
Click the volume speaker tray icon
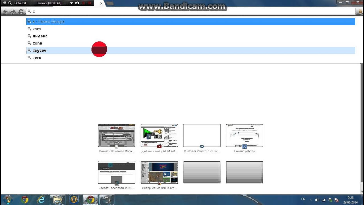(317, 200)
